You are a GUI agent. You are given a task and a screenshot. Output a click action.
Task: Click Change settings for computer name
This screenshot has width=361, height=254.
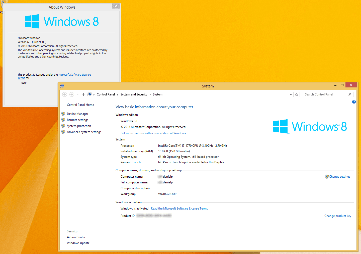[x=339, y=177]
